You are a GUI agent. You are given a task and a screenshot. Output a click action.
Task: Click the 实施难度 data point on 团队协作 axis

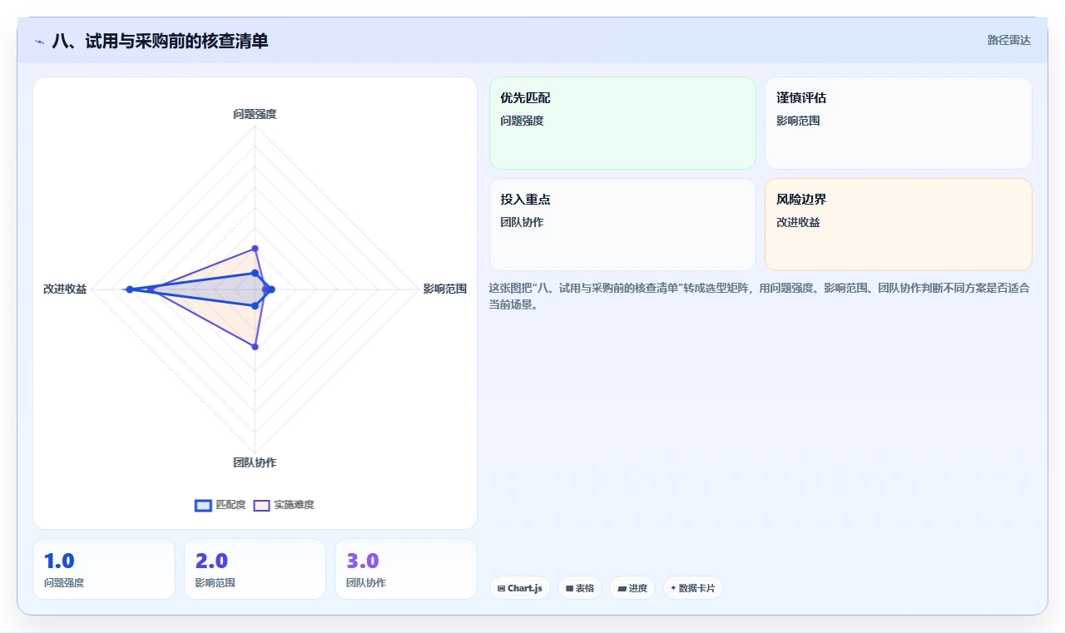(x=255, y=347)
